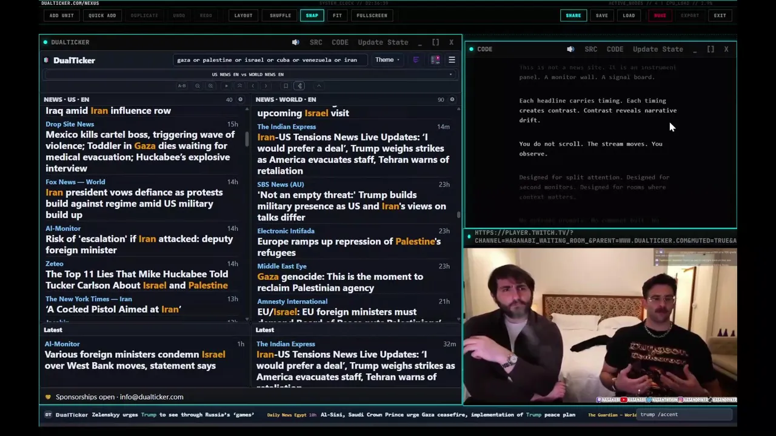
Task: Start ticker playback with the play icon
Action: point(227,86)
